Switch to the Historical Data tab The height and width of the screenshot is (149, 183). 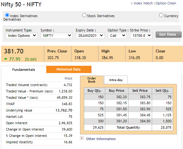point(69,70)
